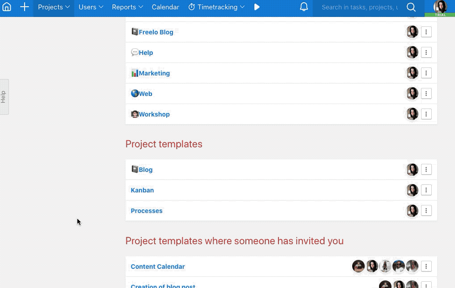Open the Content Calendar template
The height and width of the screenshot is (288, 455).
pos(158,267)
